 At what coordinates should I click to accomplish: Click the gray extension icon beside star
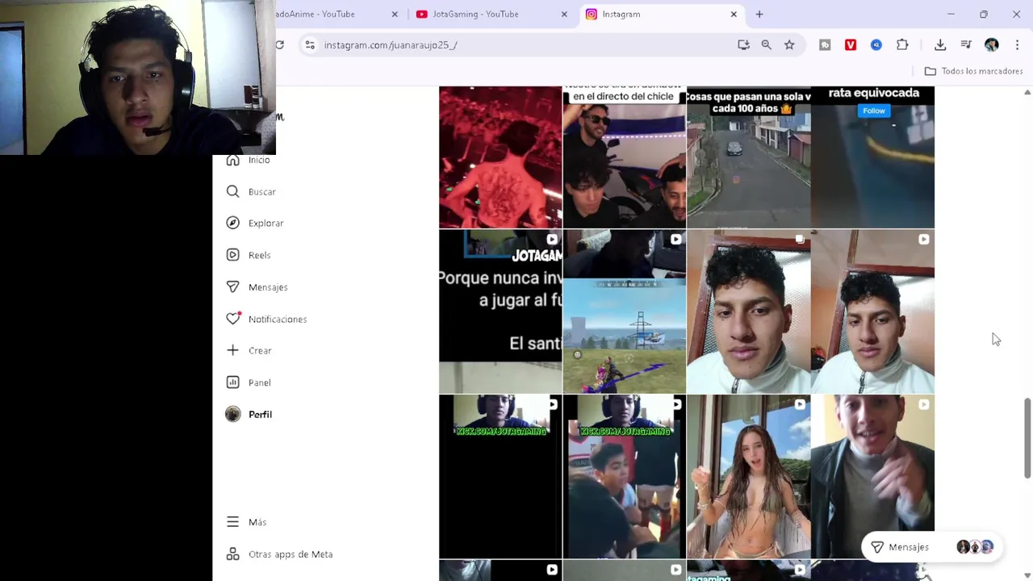click(x=825, y=45)
